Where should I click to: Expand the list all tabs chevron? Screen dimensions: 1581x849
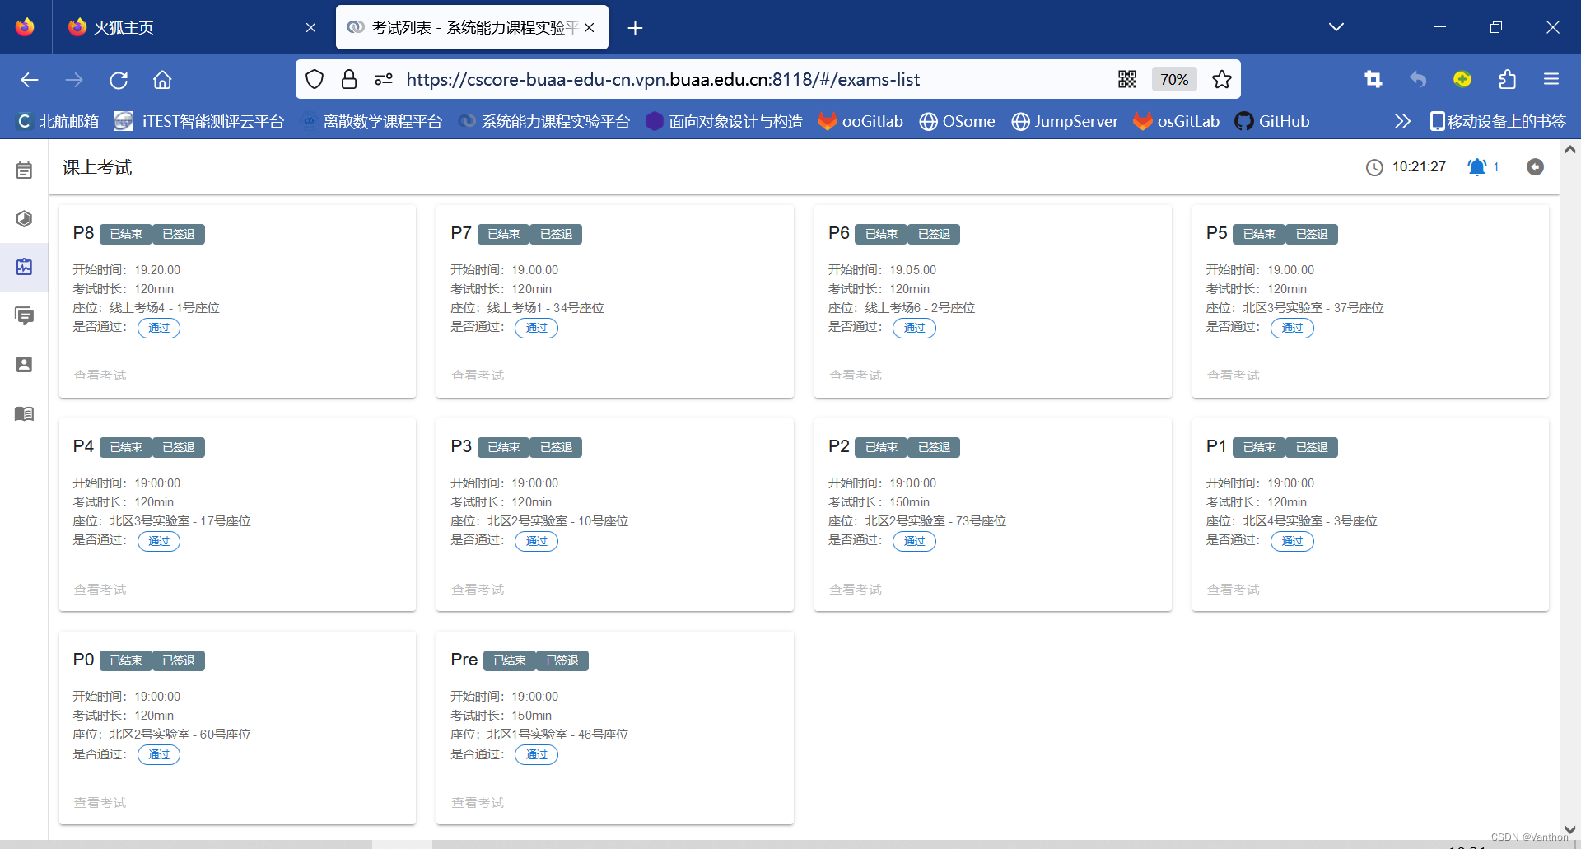(x=1336, y=27)
